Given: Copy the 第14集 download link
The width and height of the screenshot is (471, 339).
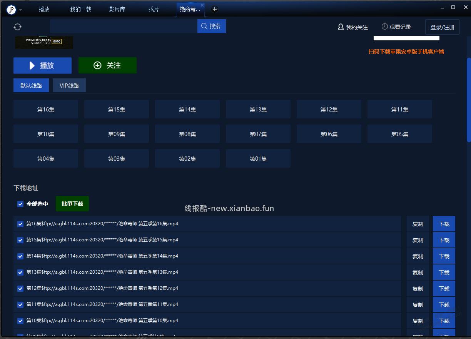Looking at the screenshot, I should [x=418, y=256].
